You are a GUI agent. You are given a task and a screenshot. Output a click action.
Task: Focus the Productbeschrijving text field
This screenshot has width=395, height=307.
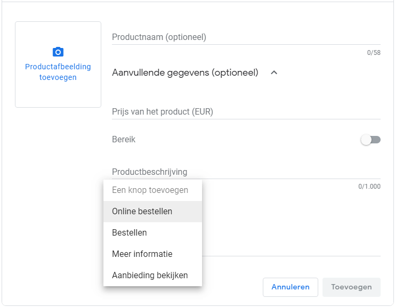coord(246,172)
